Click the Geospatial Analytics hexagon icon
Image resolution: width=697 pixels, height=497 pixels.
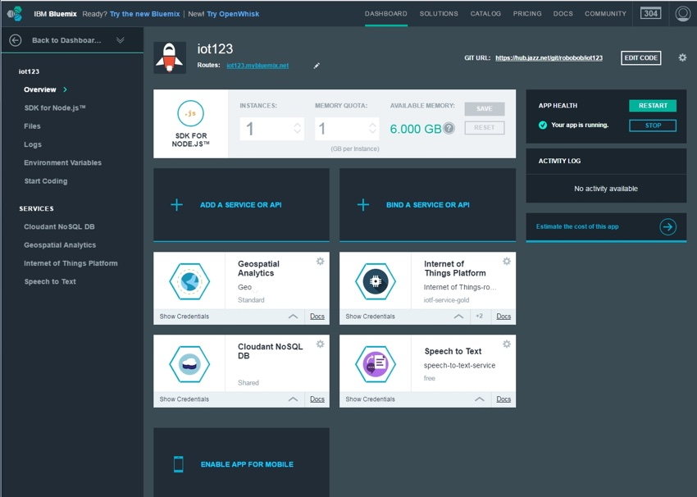point(189,281)
